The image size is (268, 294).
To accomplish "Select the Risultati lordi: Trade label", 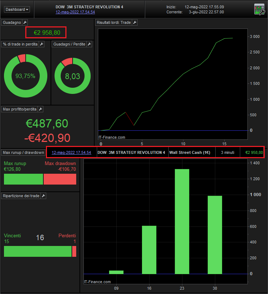I will tap(114, 22).
